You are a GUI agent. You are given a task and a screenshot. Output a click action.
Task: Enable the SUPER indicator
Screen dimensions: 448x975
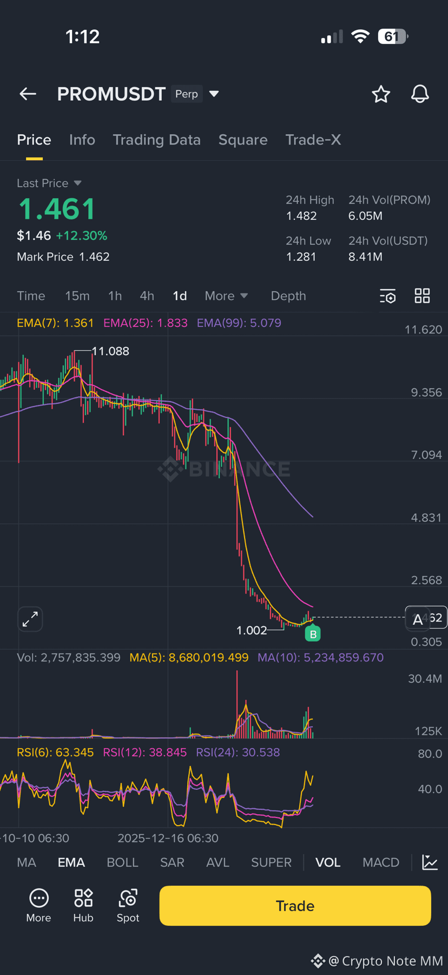[x=271, y=862]
